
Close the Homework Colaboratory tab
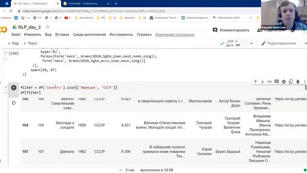point(108,3)
